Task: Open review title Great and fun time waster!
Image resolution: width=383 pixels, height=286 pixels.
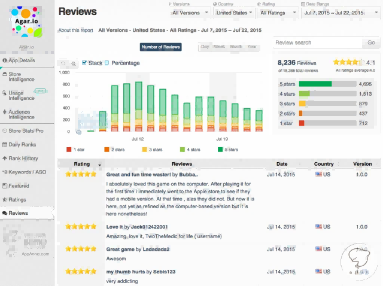Action: pyautogui.click(x=138, y=174)
